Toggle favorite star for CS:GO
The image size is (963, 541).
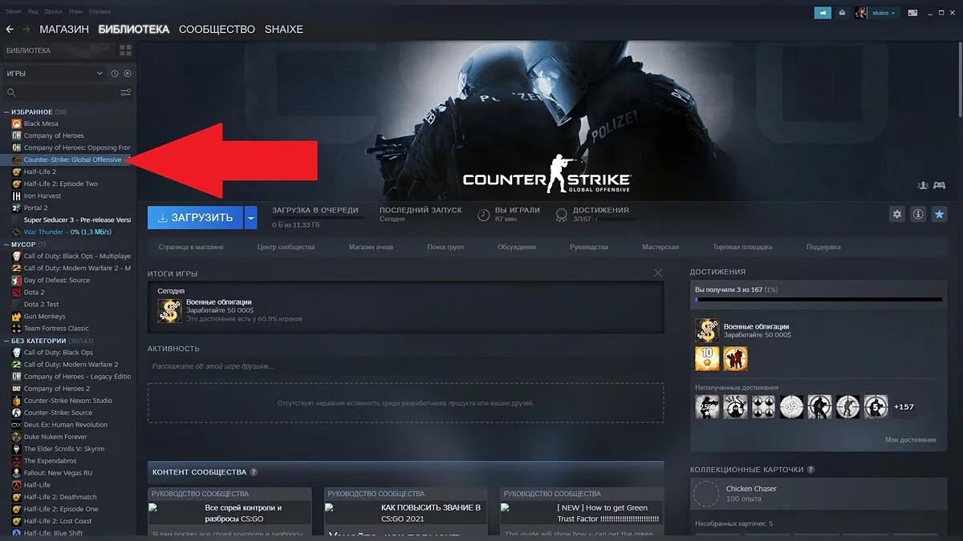(x=939, y=214)
